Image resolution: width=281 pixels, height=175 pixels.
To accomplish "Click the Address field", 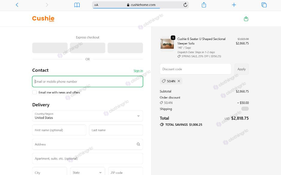I will [x=87, y=144].
